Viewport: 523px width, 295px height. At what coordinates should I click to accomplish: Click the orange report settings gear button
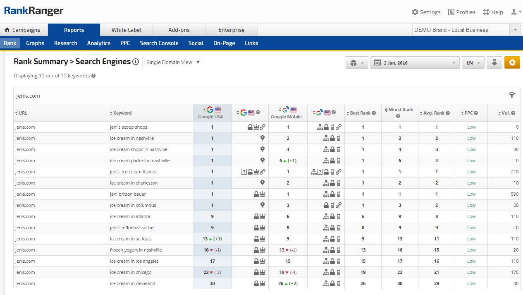(512, 62)
